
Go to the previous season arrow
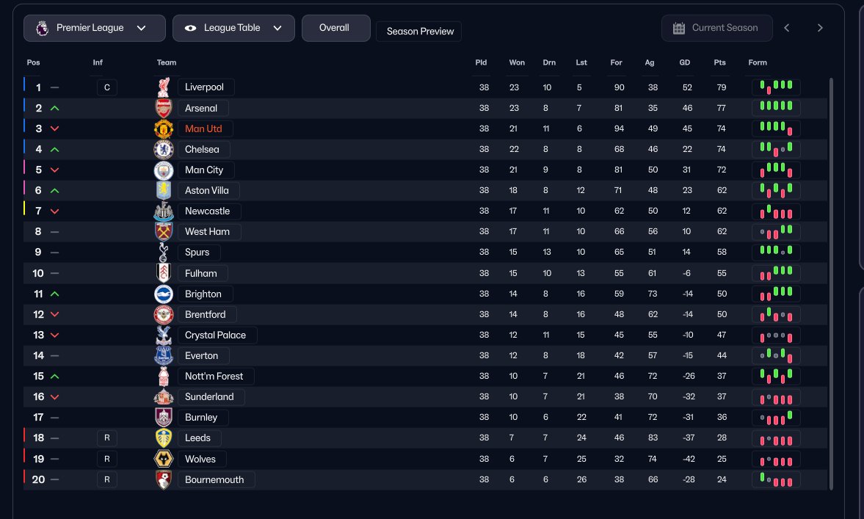pyautogui.click(x=787, y=28)
